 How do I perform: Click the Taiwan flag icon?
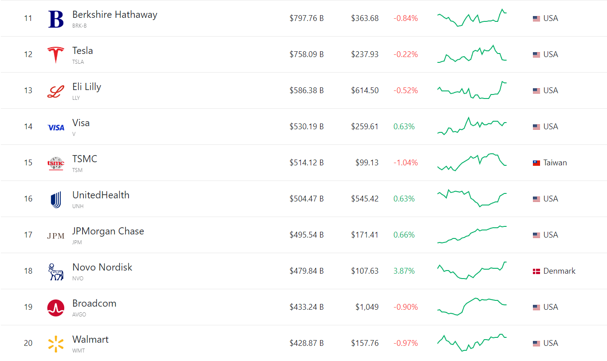(x=536, y=163)
